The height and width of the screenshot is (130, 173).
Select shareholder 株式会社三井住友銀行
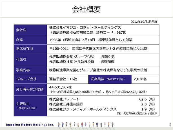pos(66,104)
